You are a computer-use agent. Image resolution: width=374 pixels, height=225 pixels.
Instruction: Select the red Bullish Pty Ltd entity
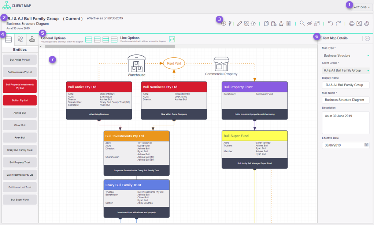click(x=20, y=100)
